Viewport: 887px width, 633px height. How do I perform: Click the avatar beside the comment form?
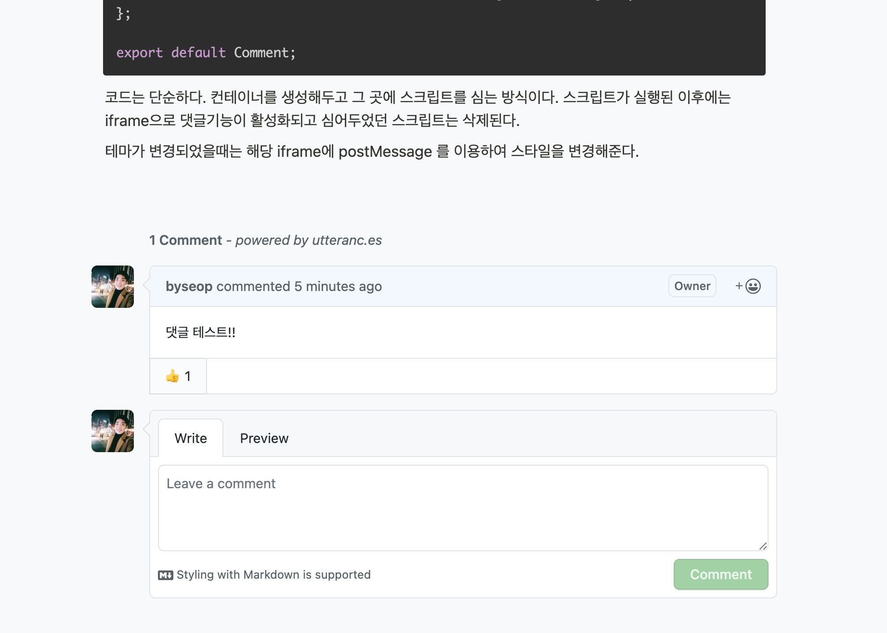[112, 431]
